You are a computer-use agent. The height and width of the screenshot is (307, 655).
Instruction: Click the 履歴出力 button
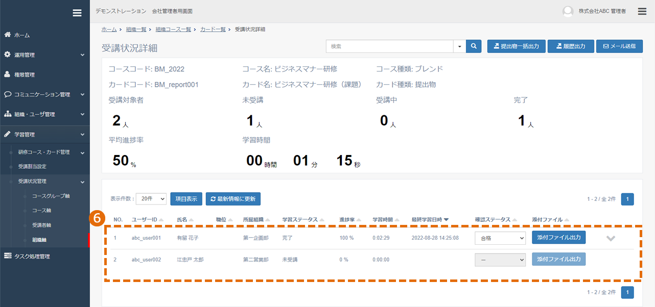point(571,46)
